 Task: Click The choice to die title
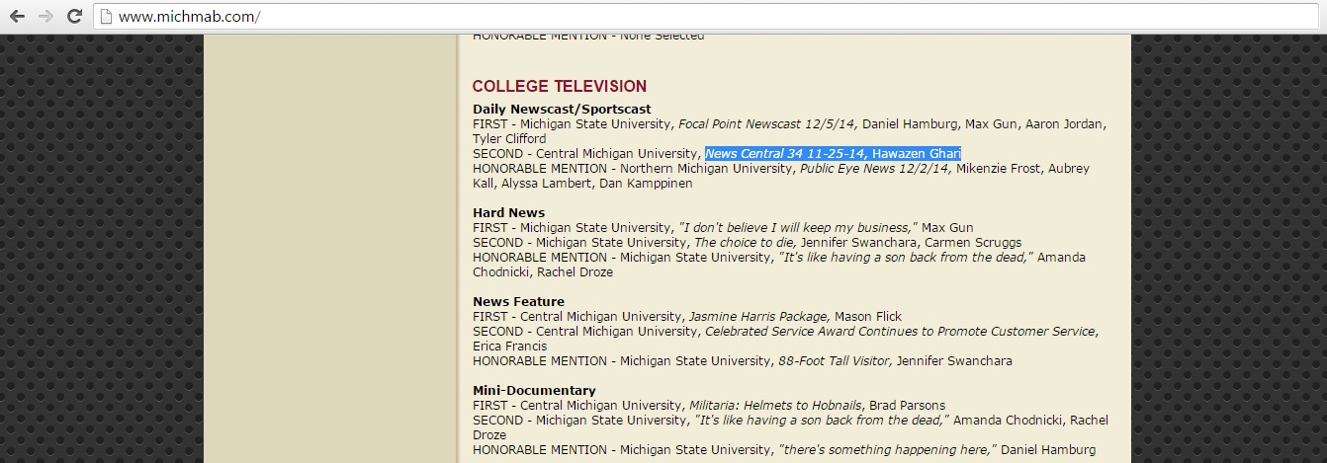[x=746, y=242]
